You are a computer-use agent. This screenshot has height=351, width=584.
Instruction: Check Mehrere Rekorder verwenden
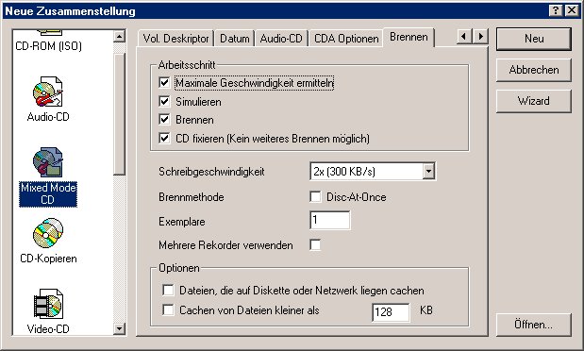click(x=315, y=244)
